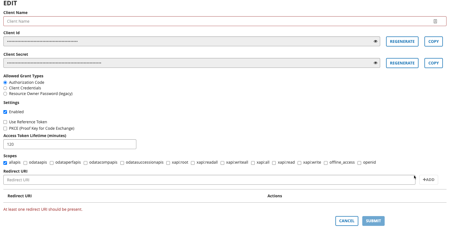The image size is (451, 227).
Task: Check the odatasuccessionapis scope
Action: [x=122, y=163]
